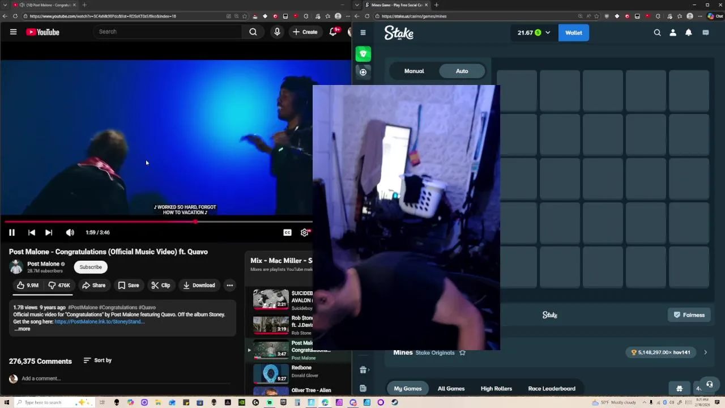Viewport: 725px width, 408px height.
Task: Share the Post Malone video
Action: pos(93,285)
